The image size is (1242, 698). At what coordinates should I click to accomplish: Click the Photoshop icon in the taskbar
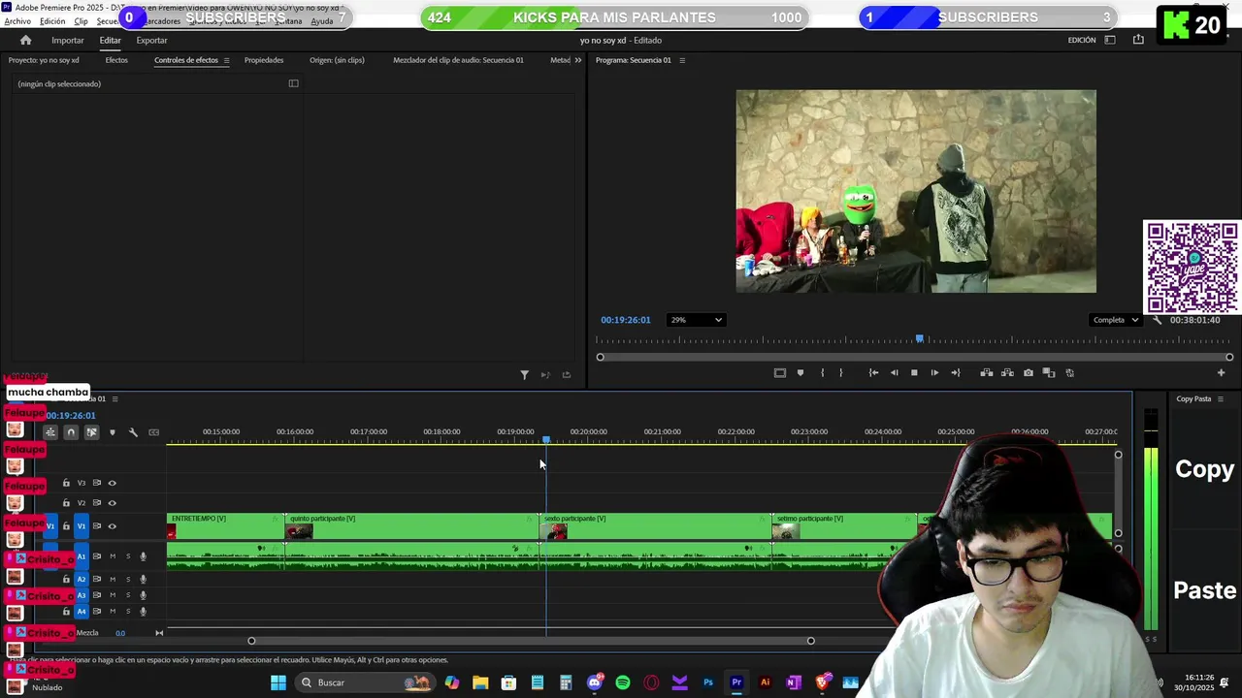tap(708, 682)
